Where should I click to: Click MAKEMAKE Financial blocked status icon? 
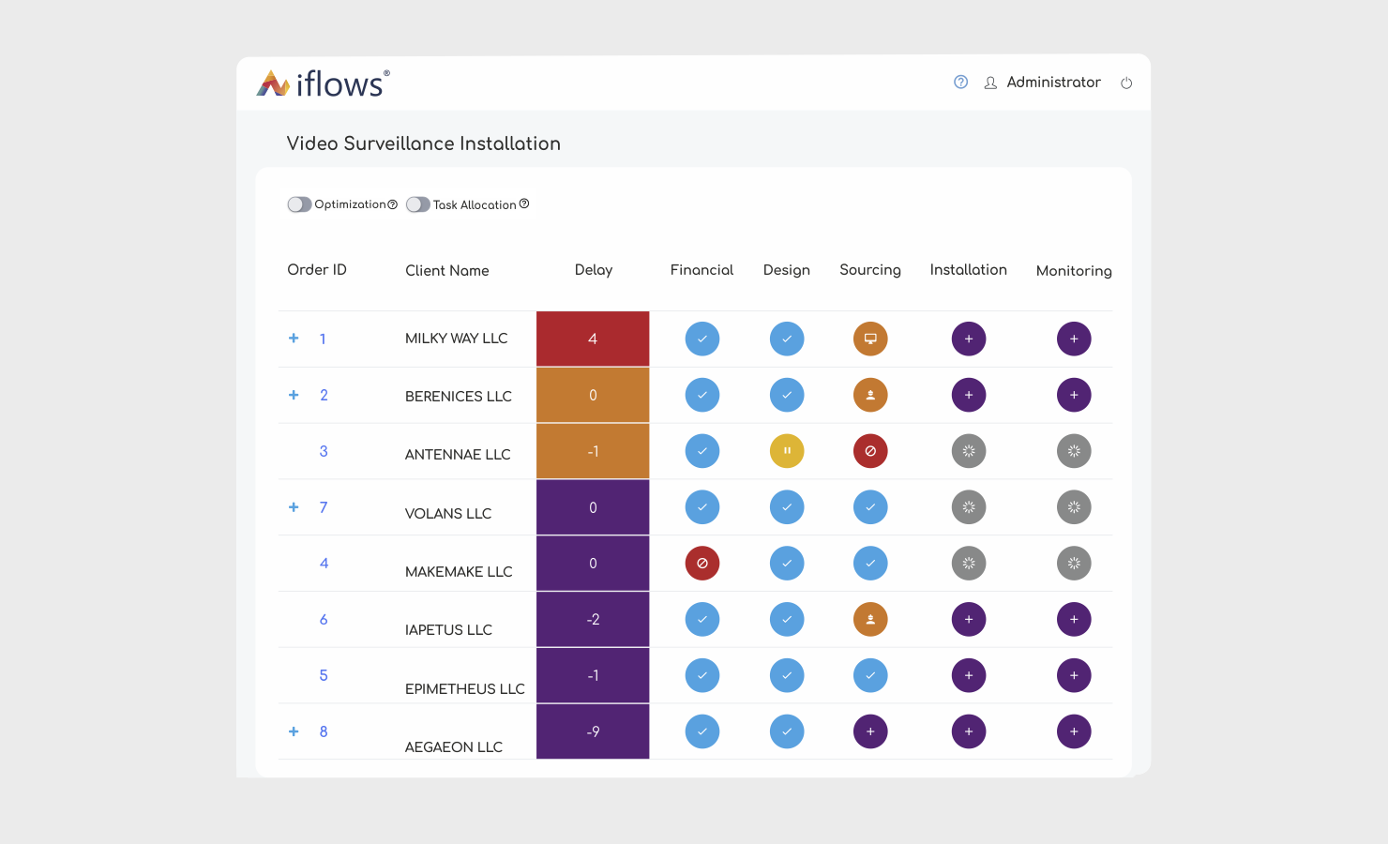tap(702, 564)
